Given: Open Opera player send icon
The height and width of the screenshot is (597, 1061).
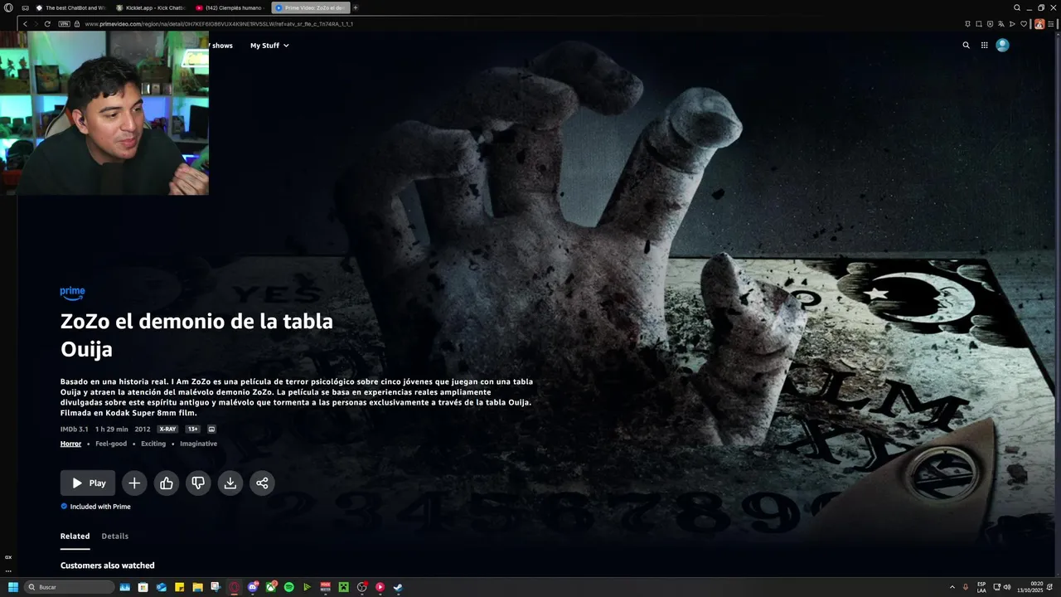Looking at the screenshot, I should [x=1012, y=24].
